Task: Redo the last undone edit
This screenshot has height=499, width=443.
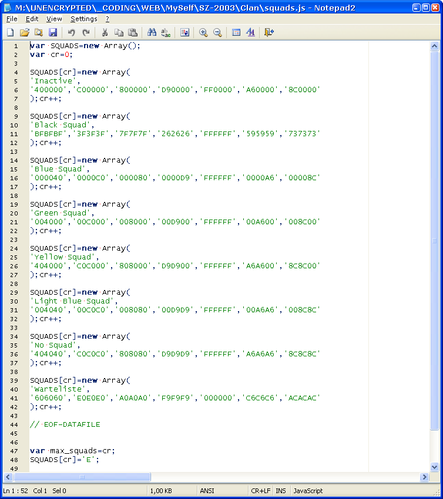Action: 86,32
